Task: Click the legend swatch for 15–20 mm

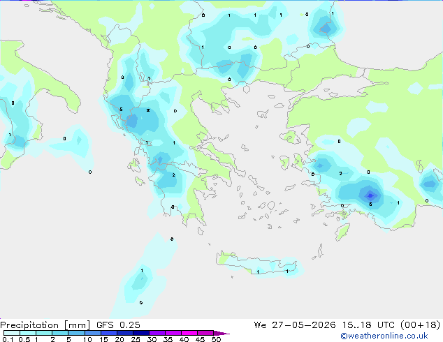Action: [108, 333]
